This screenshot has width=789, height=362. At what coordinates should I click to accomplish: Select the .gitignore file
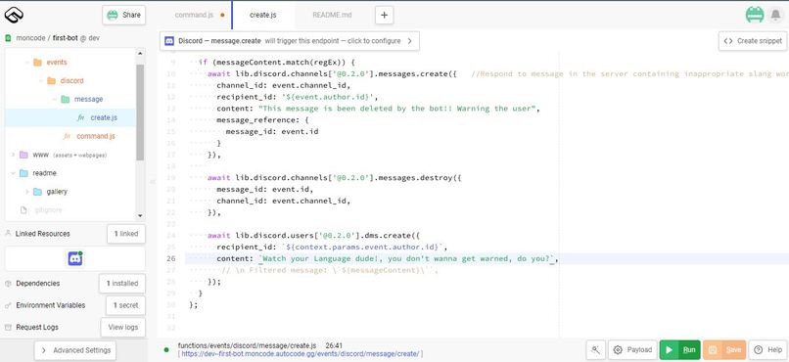48,210
